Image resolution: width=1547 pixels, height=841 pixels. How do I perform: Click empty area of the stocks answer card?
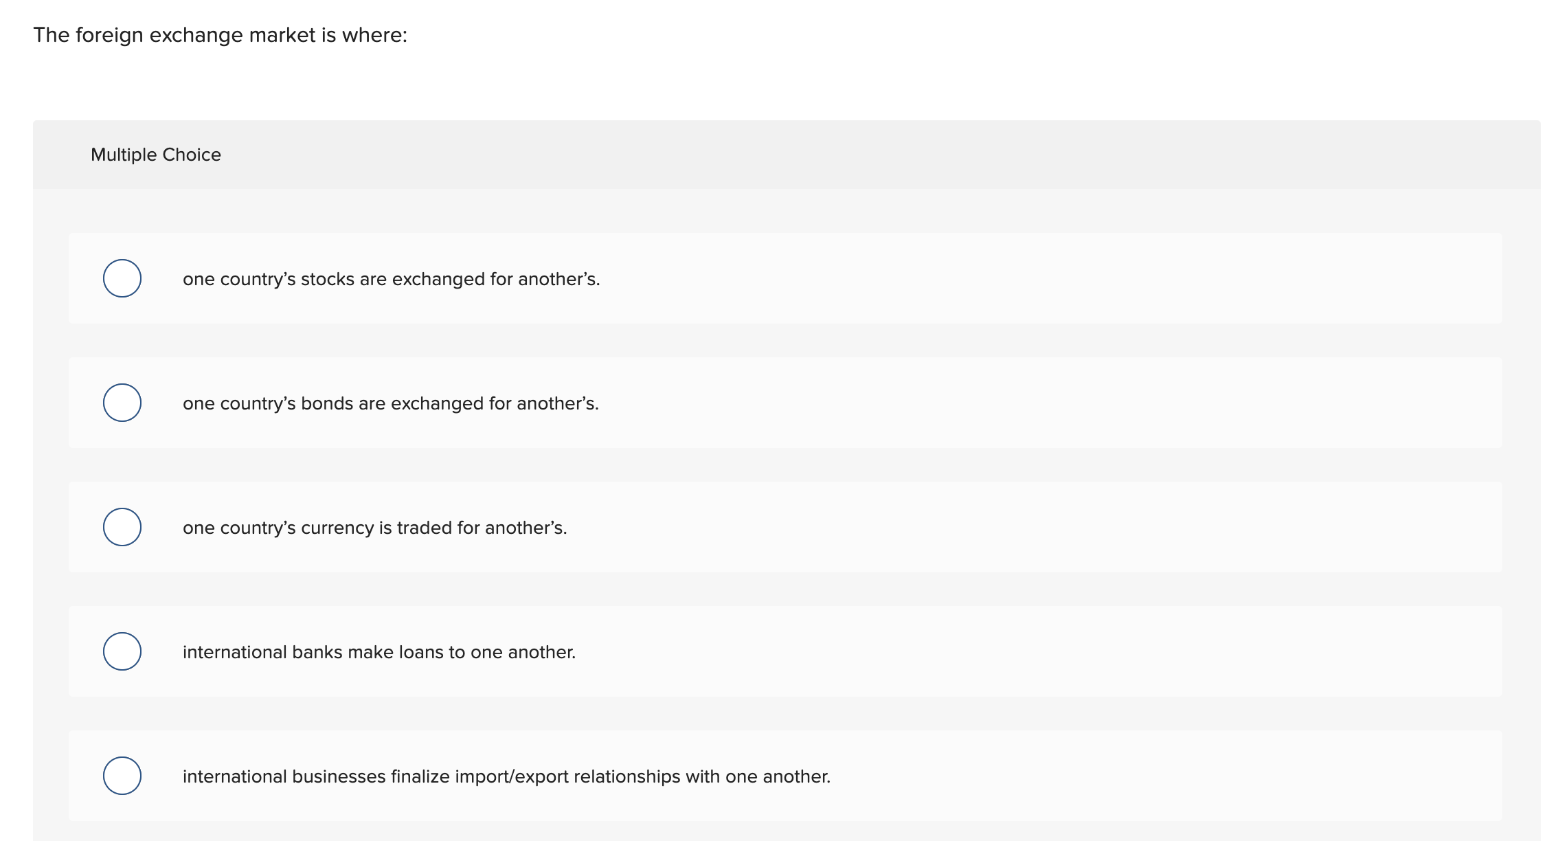(1030, 278)
